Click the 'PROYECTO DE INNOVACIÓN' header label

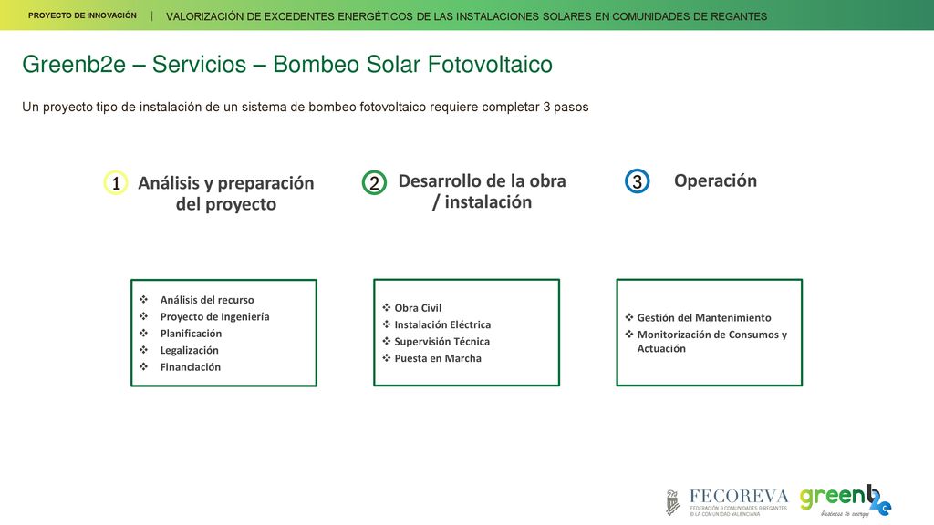pyautogui.click(x=82, y=15)
